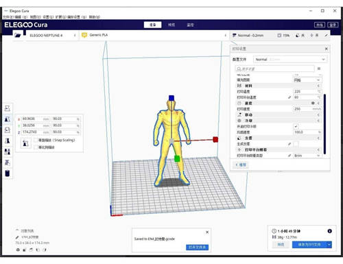343x264 pixels.
Task: Expand the save to file options arrow
Action: click(329, 245)
